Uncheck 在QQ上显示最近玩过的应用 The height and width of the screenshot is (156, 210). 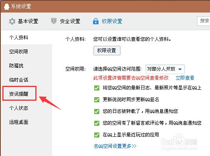coord(97,135)
